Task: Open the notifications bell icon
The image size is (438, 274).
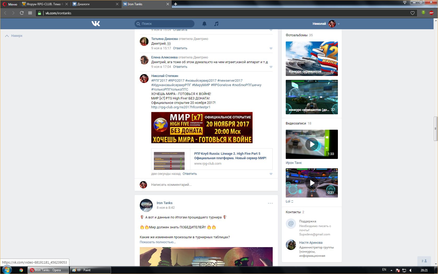Action: tap(204, 24)
